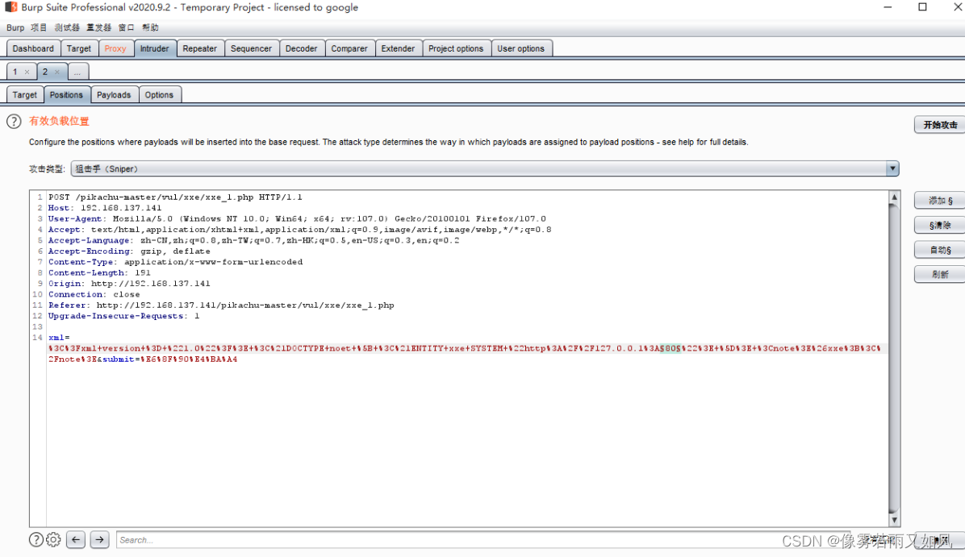Image resolution: width=965 pixels, height=557 pixels.
Task: Open the Dashboard tab
Action: point(33,48)
